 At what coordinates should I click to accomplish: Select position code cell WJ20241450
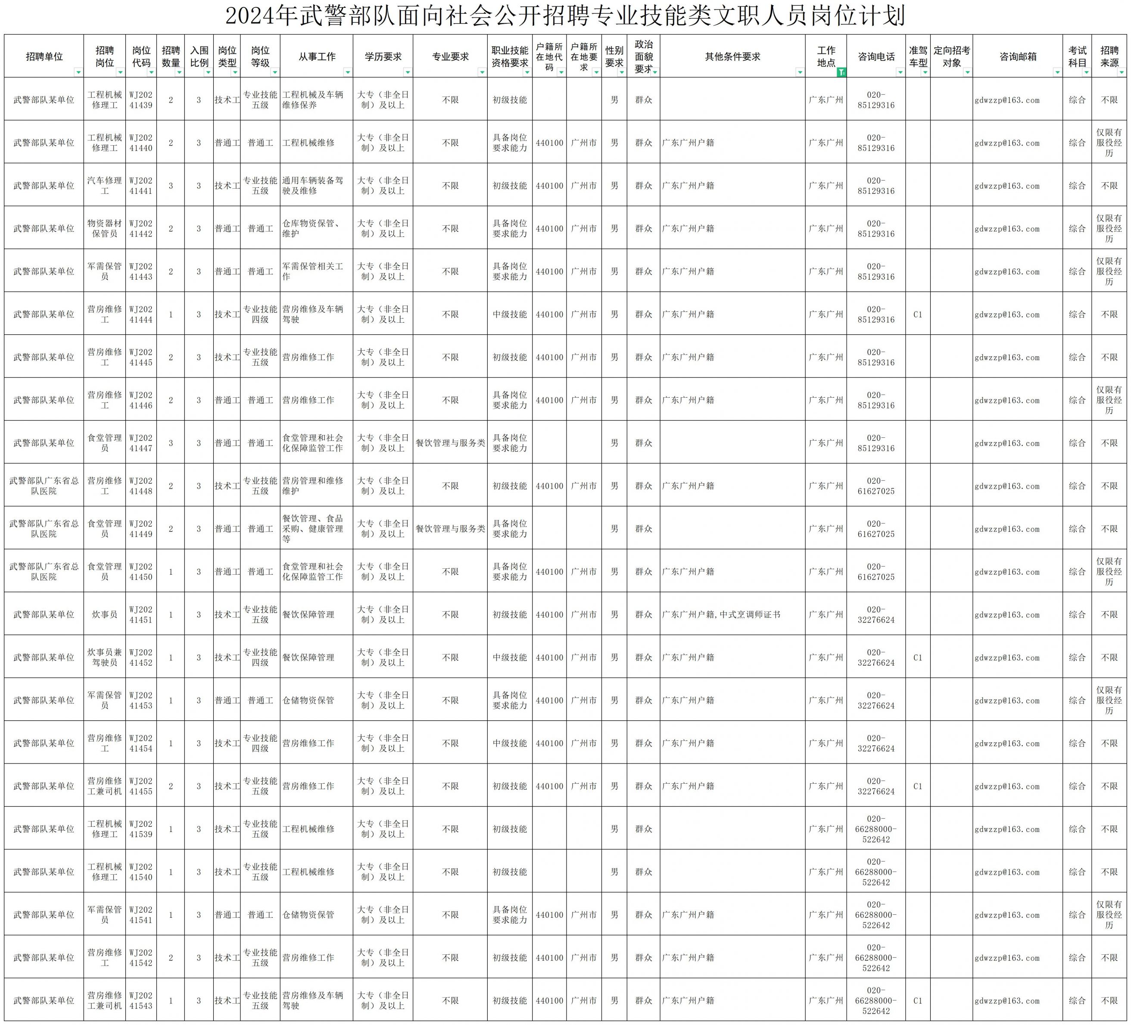(141, 572)
